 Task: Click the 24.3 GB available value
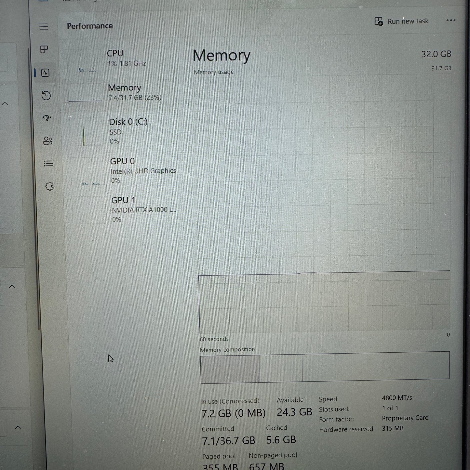click(294, 412)
